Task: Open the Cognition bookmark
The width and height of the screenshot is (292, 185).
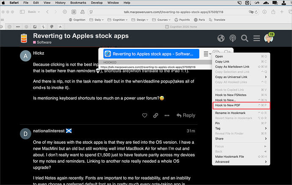Action: [77, 20]
